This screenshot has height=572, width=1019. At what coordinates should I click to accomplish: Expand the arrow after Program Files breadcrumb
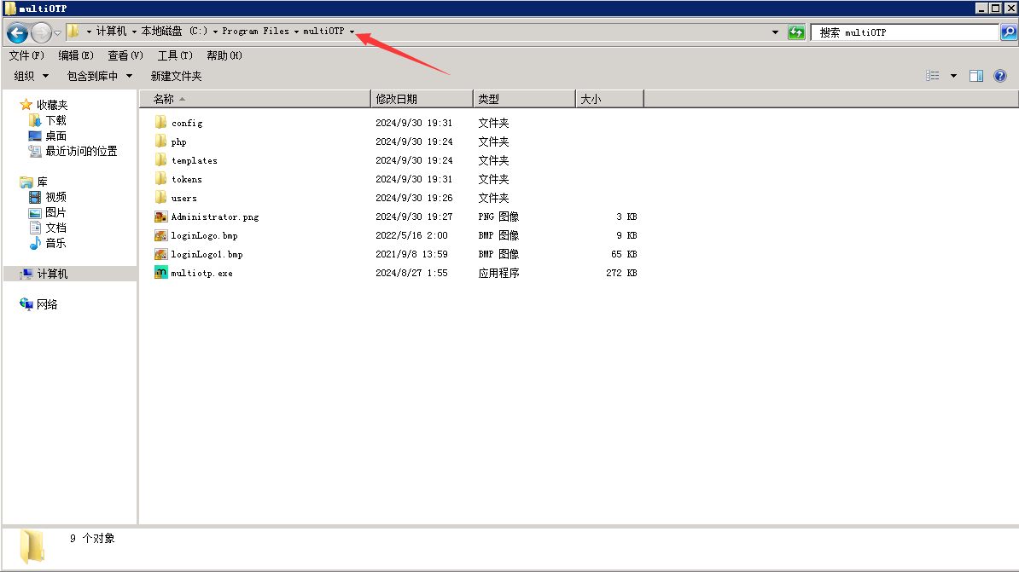[x=296, y=32]
